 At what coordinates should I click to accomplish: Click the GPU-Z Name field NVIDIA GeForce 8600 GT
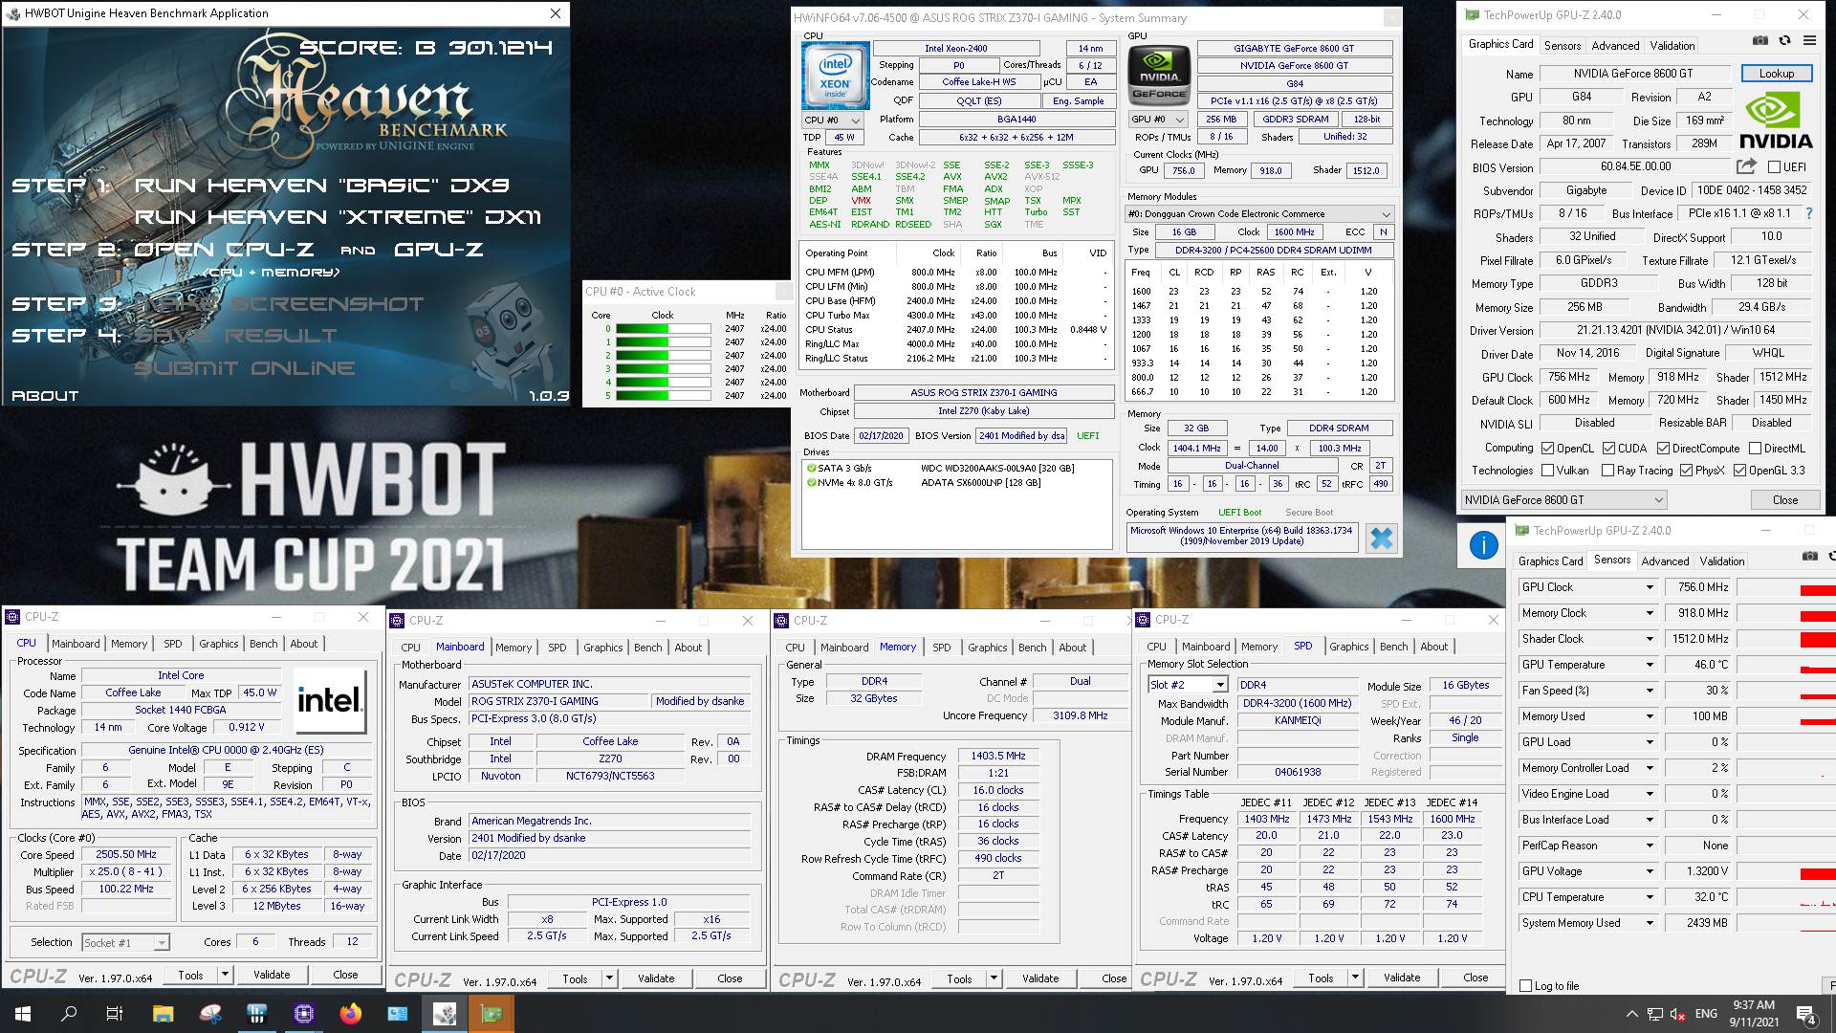pyautogui.click(x=1633, y=74)
